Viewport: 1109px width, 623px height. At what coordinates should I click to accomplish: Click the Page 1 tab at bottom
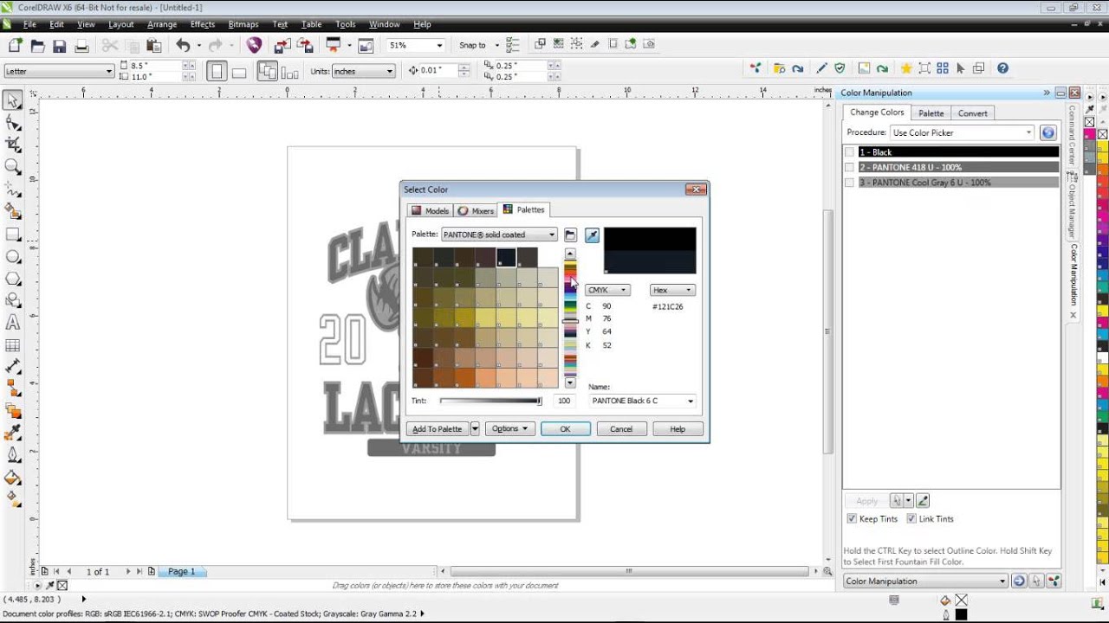(182, 572)
